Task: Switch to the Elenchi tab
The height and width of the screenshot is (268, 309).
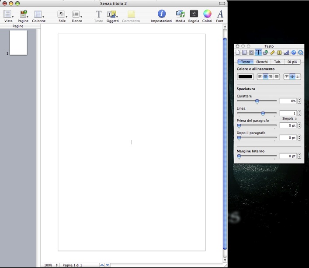Action: coord(262,62)
